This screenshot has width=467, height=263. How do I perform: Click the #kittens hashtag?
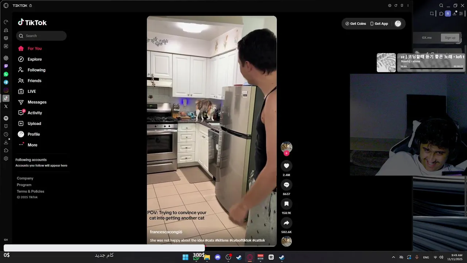coord(222,240)
